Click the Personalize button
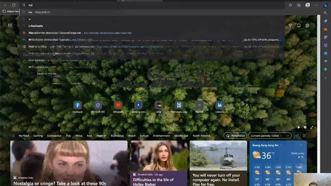The image size is (331, 186). 235,136
